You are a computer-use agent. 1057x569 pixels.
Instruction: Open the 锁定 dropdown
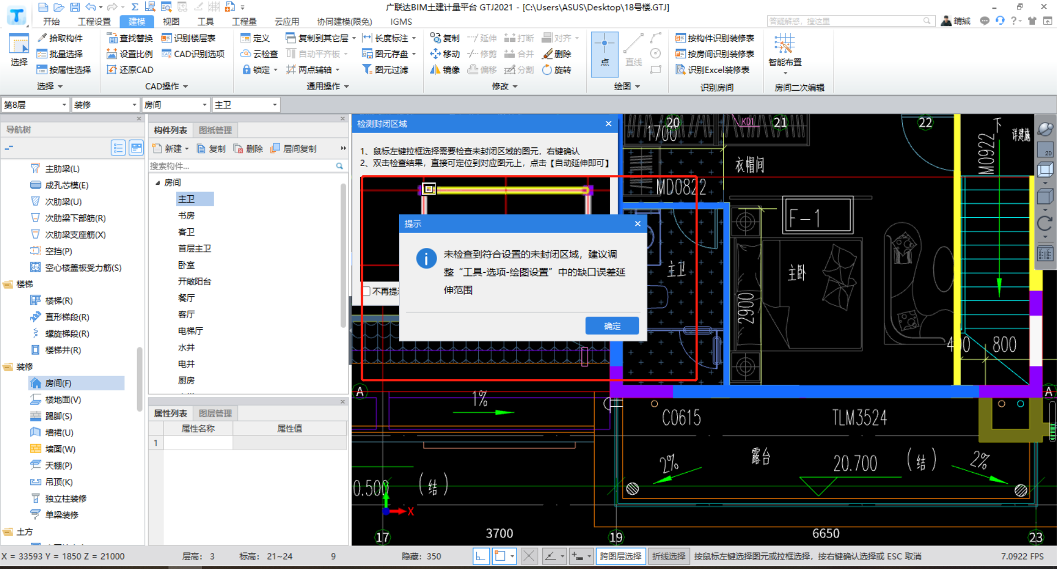click(275, 70)
